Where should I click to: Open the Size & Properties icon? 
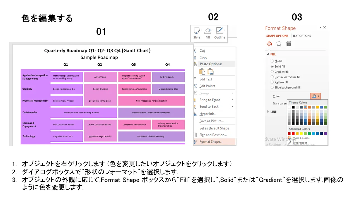click(288, 44)
